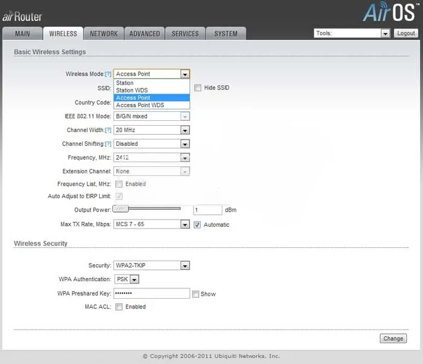Choose Station WDS option
This screenshot has width=423, height=364.
152,90
